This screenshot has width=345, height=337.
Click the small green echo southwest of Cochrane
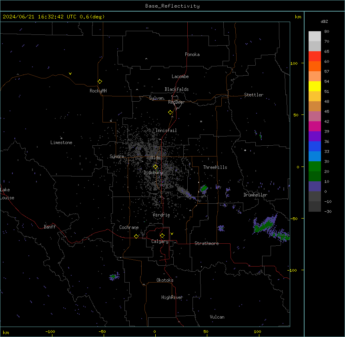coord(113,276)
